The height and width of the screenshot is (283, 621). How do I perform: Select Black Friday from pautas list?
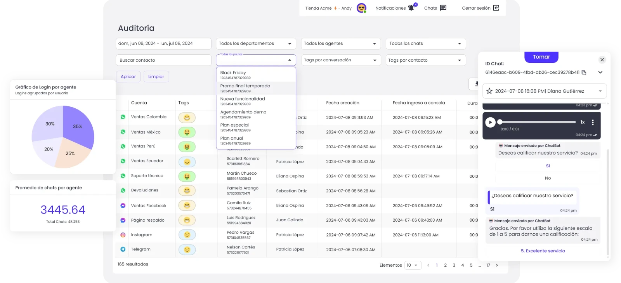(256, 75)
